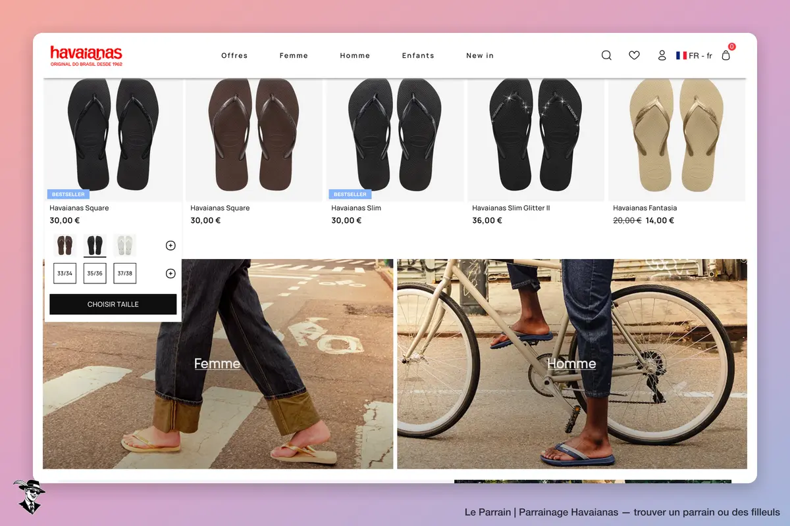The image size is (790, 526).
Task: Click the French flag icon
Action: click(x=681, y=56)
